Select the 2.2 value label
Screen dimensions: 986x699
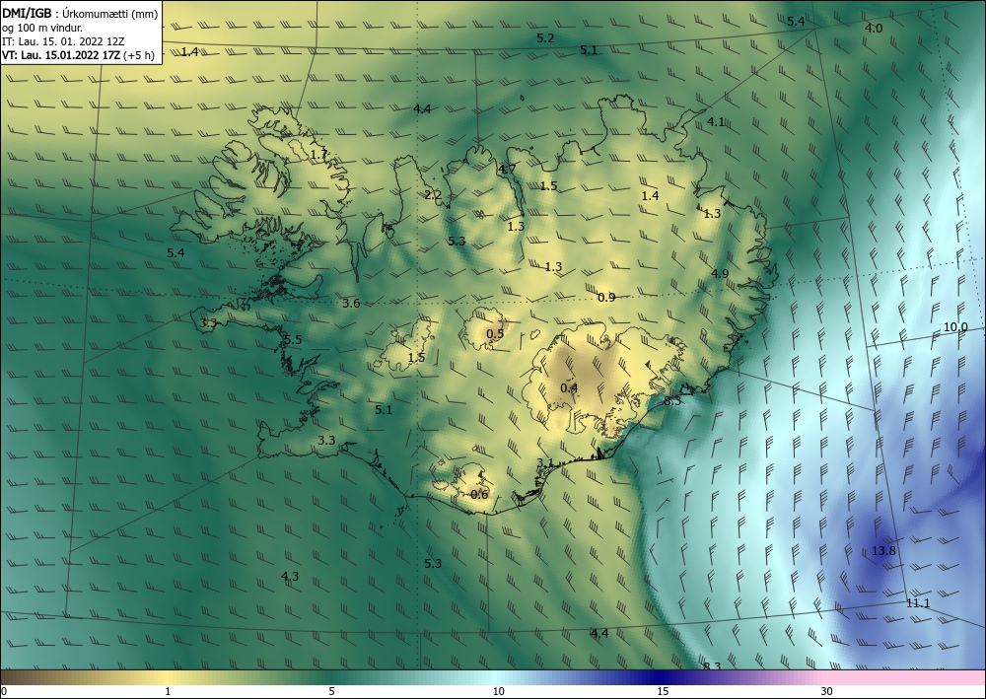click(x=433, y=195)
